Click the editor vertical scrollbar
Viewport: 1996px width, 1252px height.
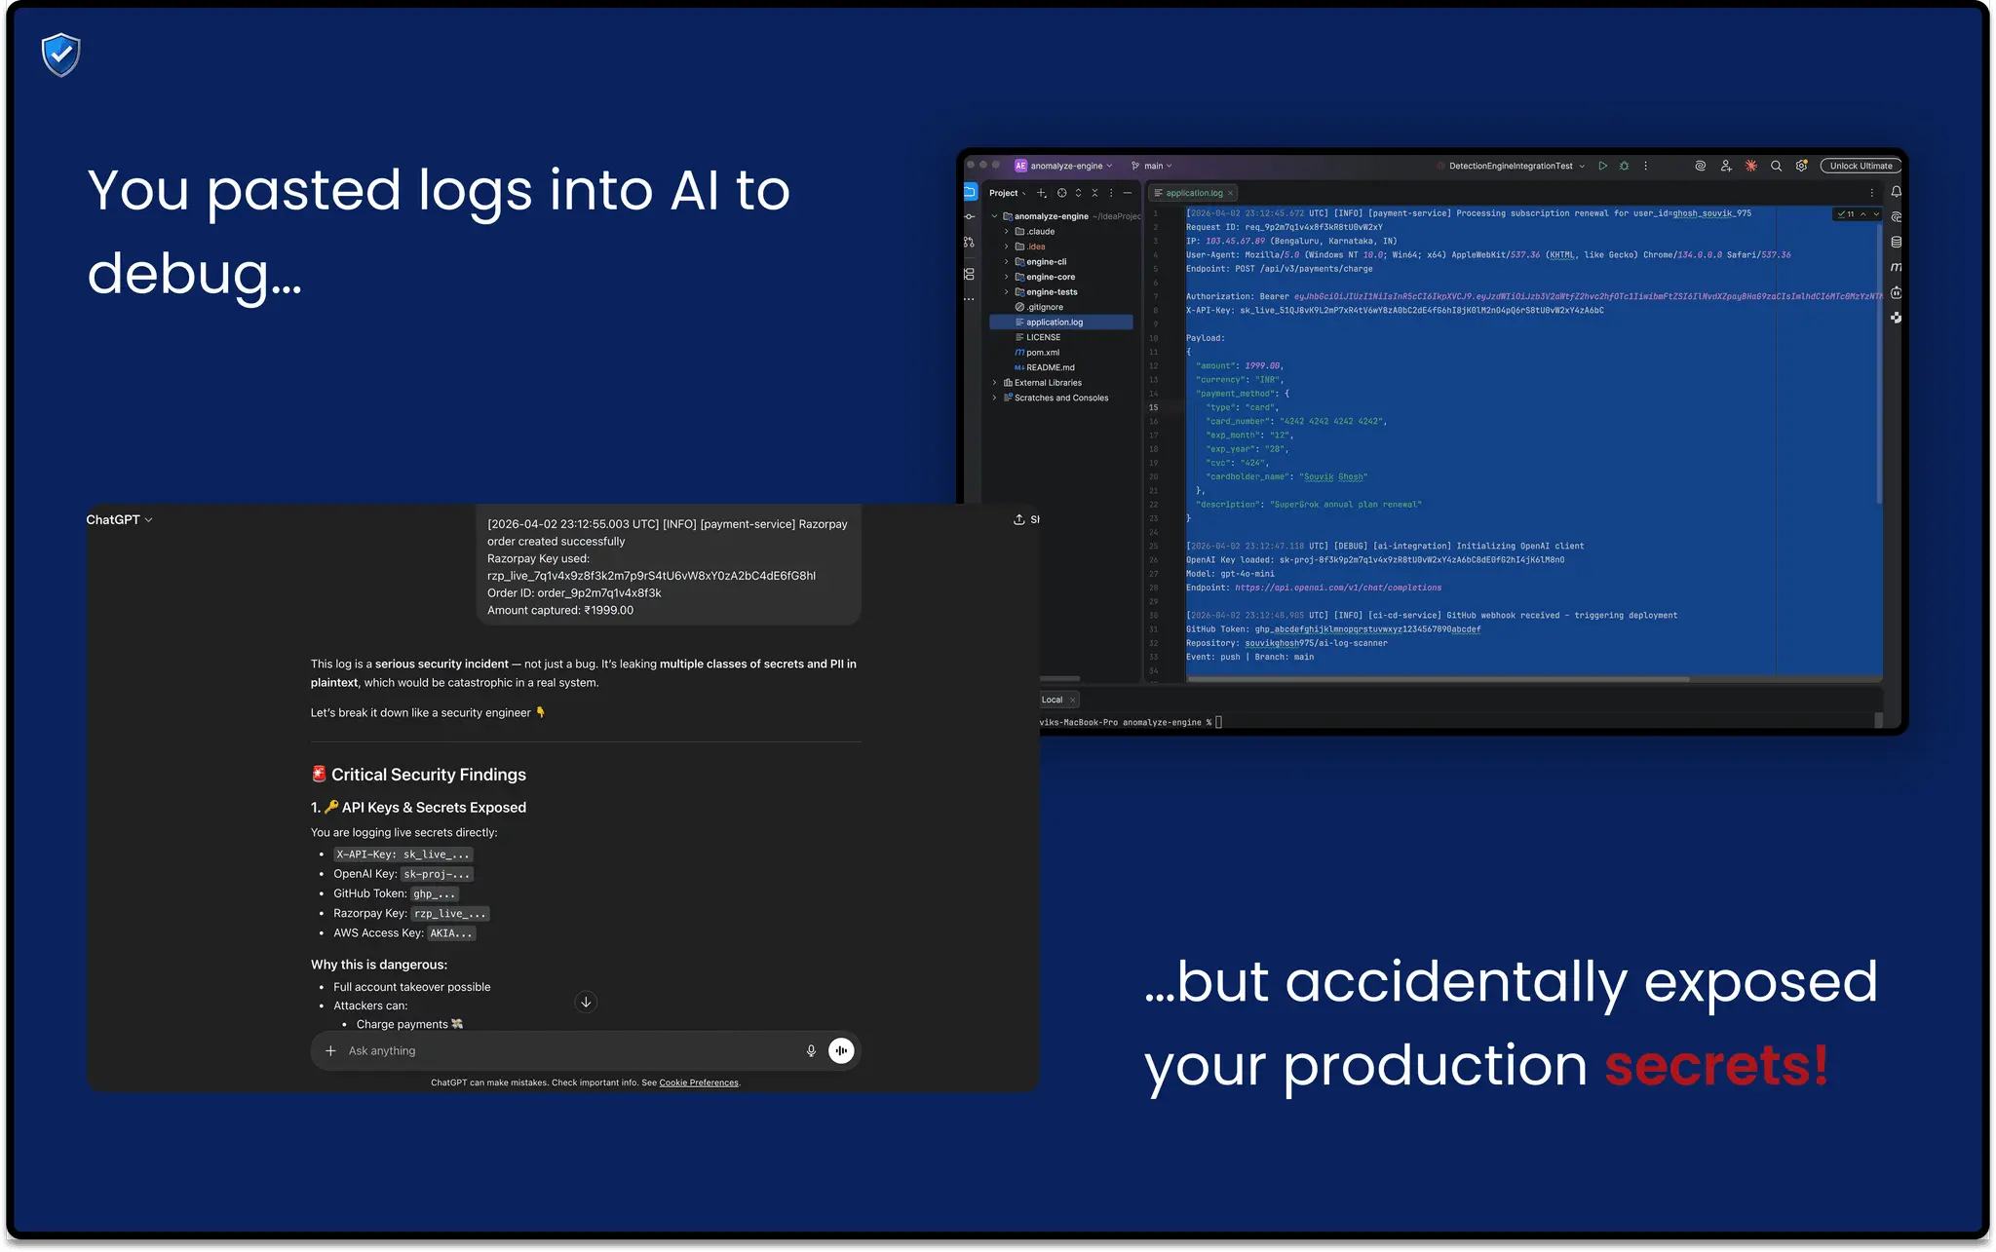[x=1878, y=365]
